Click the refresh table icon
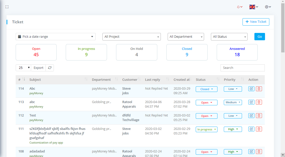 click(50, 68)
